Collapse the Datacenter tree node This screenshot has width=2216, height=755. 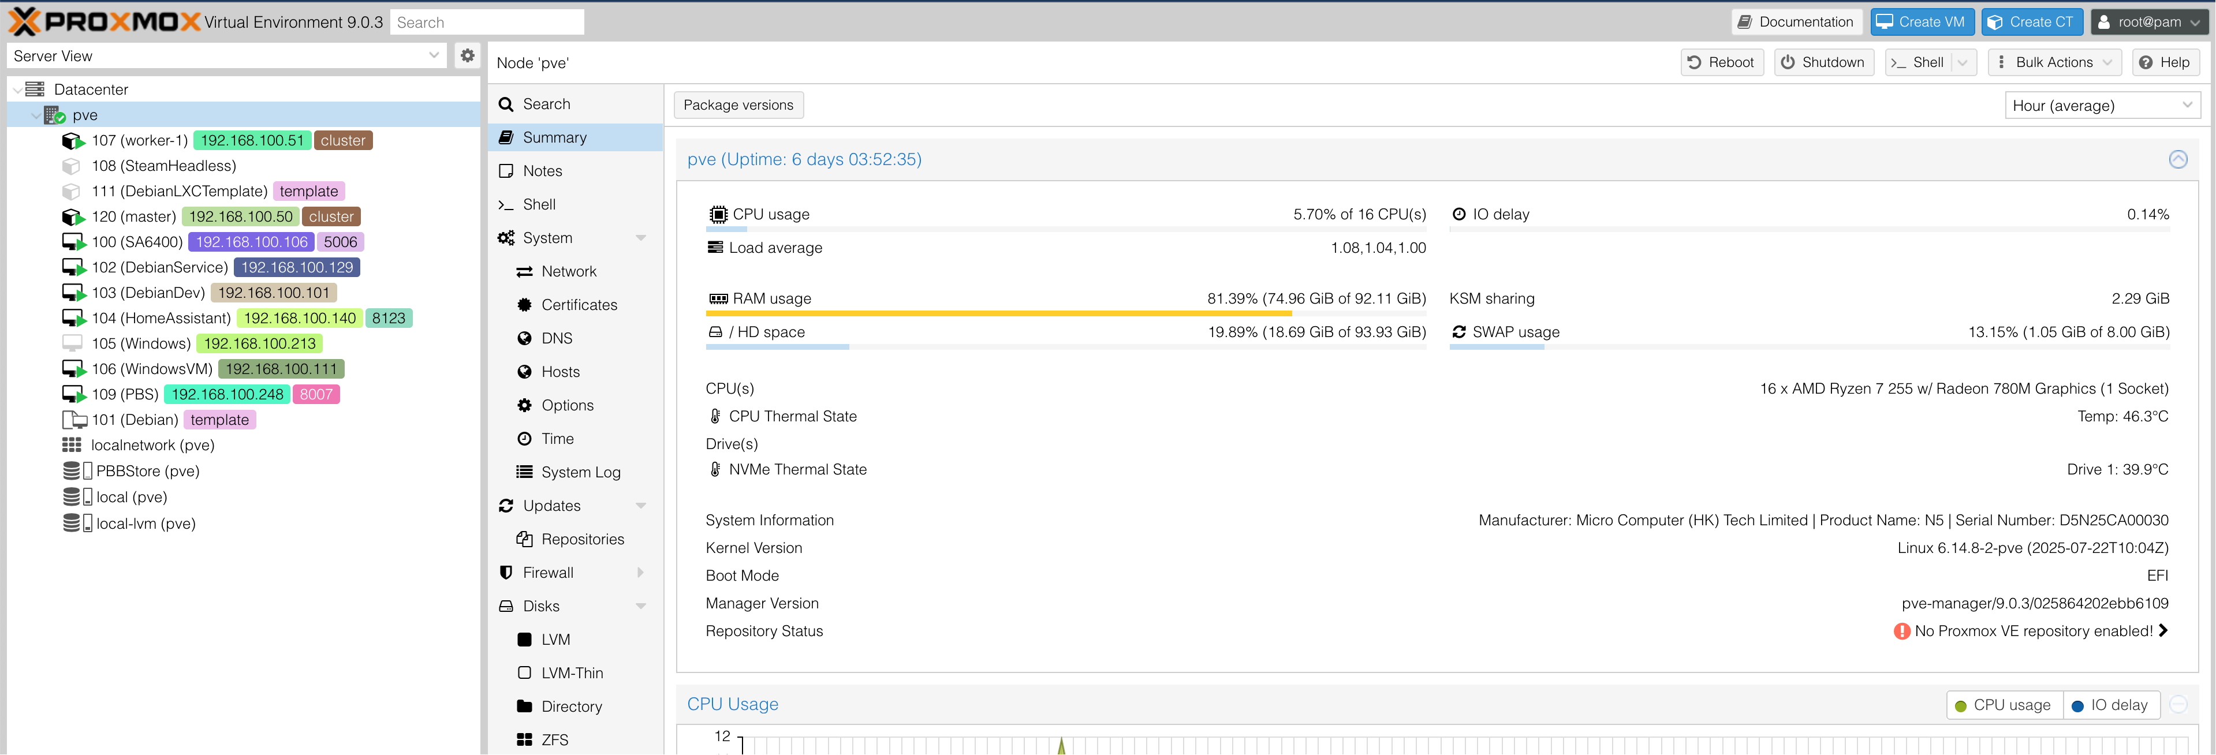pos(17,89)
